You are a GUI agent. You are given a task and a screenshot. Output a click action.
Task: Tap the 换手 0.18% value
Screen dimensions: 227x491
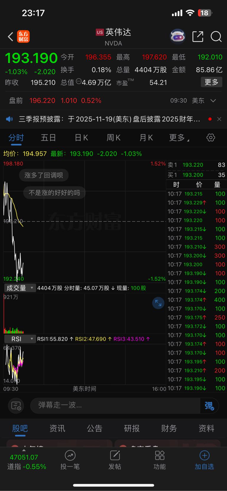coord(101,70)
